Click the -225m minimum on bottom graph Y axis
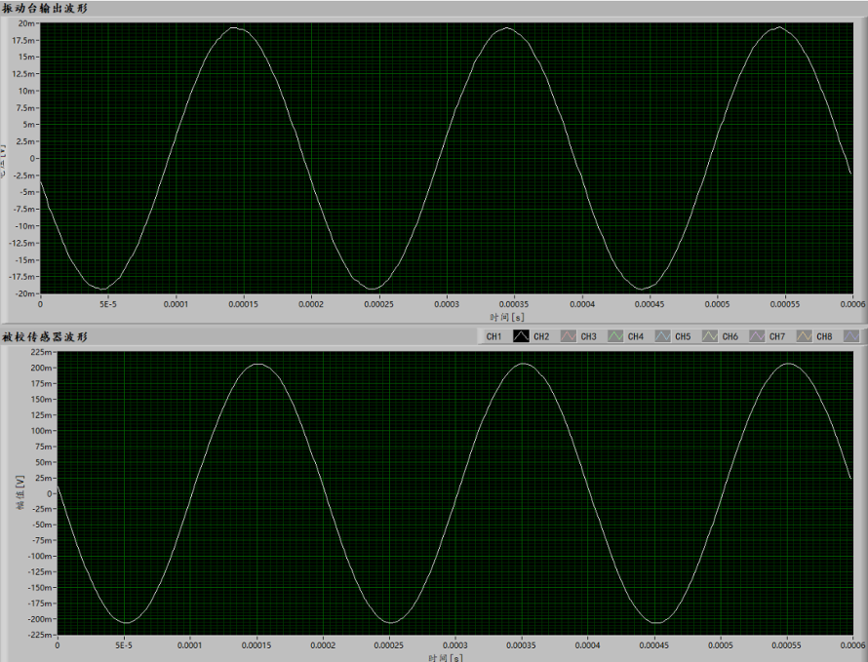Image resolution: width=868 pixels, height=662 pixels. pos(40,635)
